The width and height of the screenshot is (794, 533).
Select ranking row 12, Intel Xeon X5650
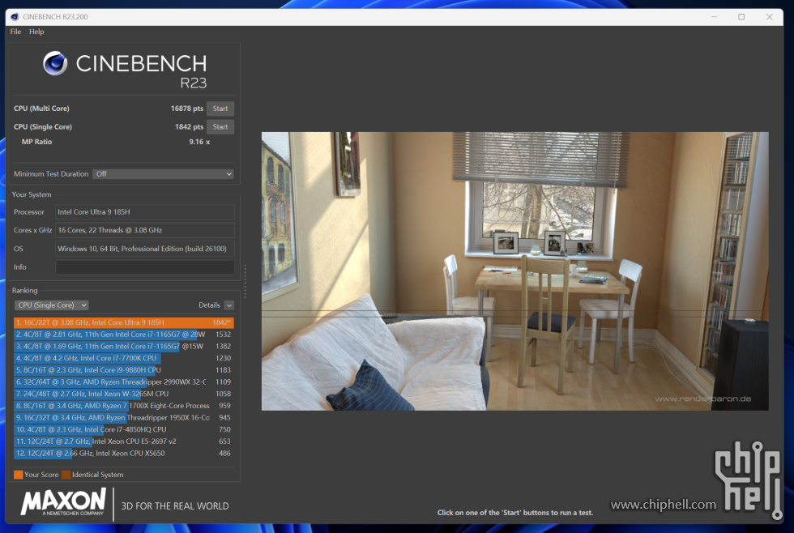point(123,454)
